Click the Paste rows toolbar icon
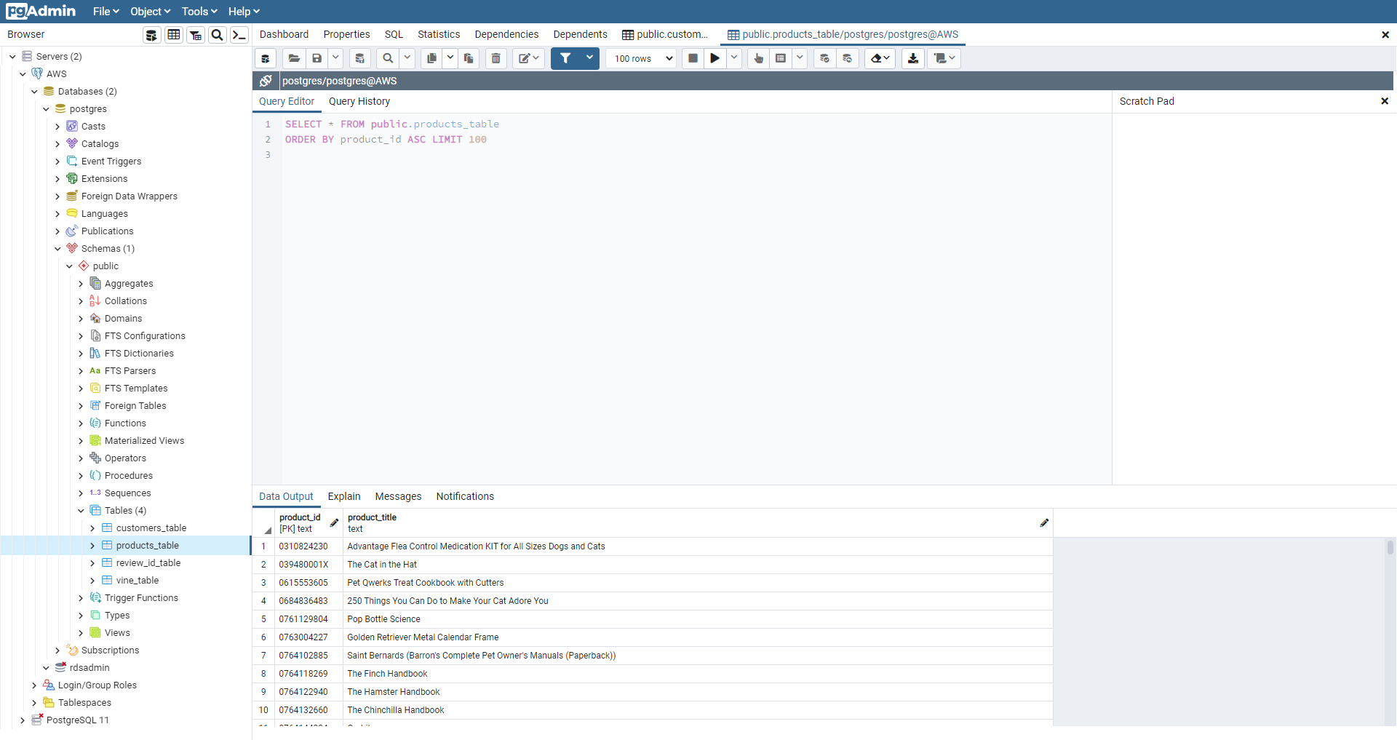The image size is (1397, 740). 469,58
